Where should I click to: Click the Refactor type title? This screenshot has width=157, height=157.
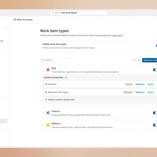pos(56,123)
